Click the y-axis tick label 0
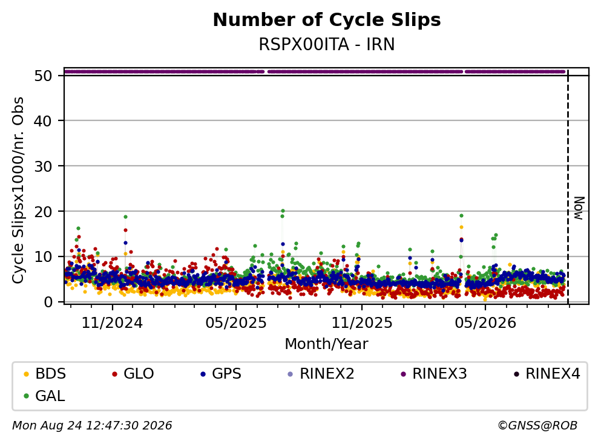The height and width of the screenshot is (444, 601). pos(48,302)
